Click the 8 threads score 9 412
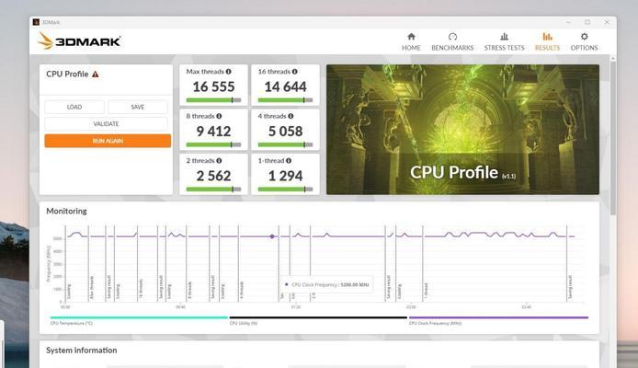This screenshot has height=368, width=638. (213, 132)
